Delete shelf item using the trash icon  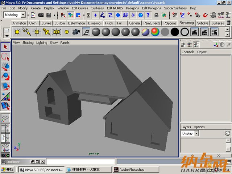coord(228,23)
